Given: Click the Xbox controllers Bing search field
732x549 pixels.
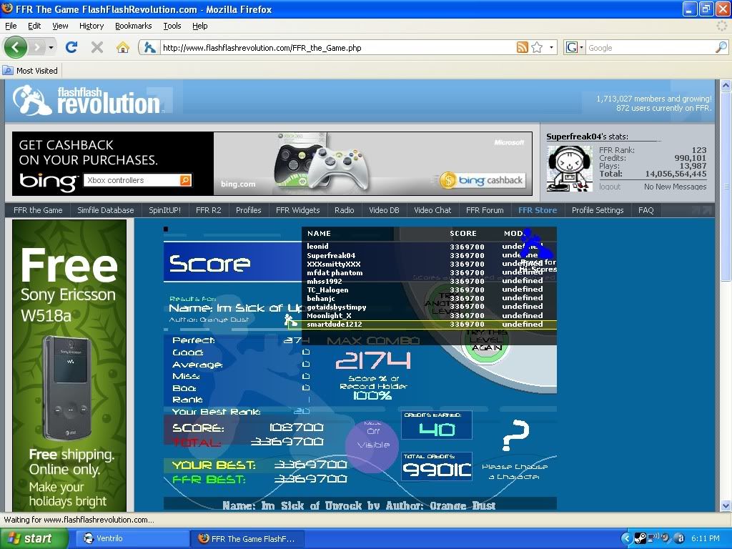Looking at the screenshot, I should pos(131,180).
